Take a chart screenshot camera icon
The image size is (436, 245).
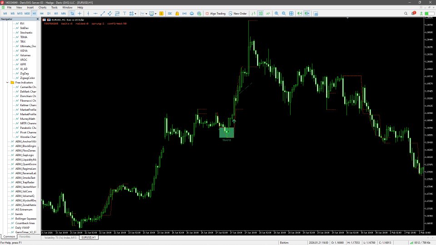click(x=316, y=13)
